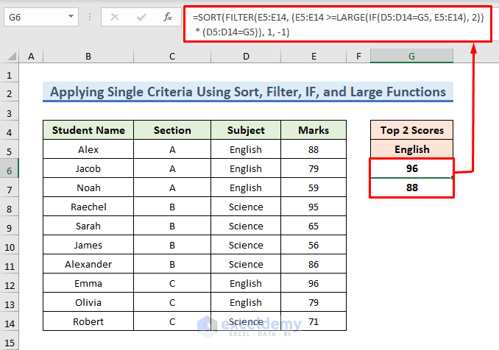Select column D header
Screen dimensions: 499x350
245,57
